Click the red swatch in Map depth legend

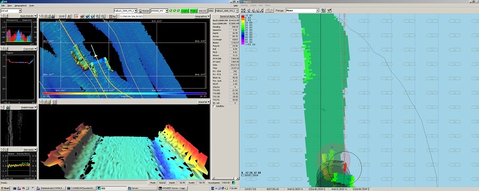point(243,17)
